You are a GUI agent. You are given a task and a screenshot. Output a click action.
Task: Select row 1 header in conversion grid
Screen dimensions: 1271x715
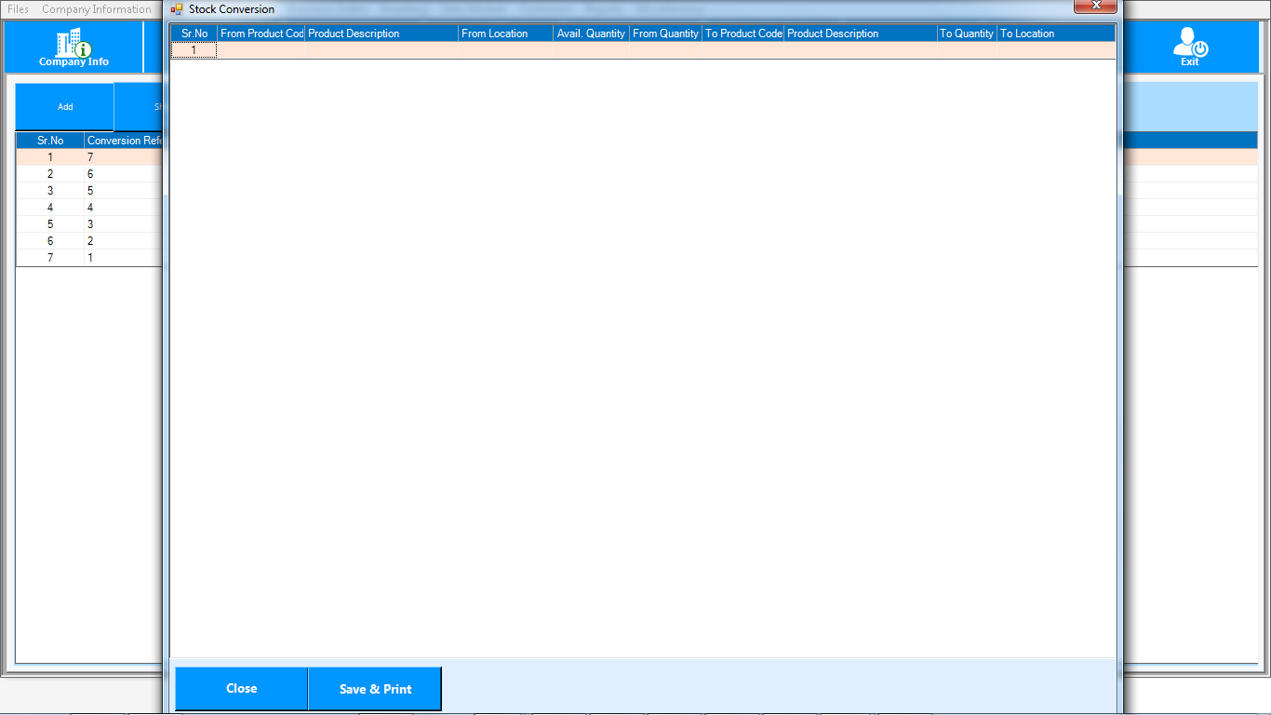[194, 50]
